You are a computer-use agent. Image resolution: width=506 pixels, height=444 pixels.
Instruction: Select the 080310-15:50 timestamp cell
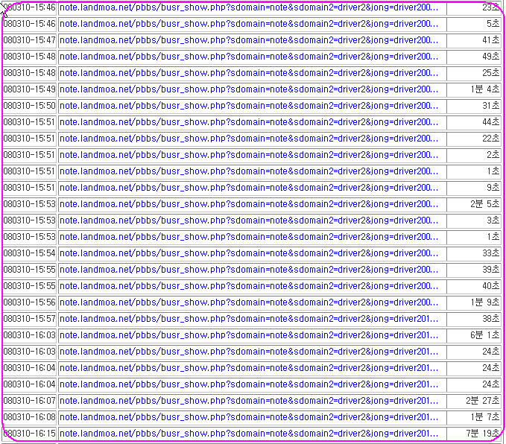29,106
